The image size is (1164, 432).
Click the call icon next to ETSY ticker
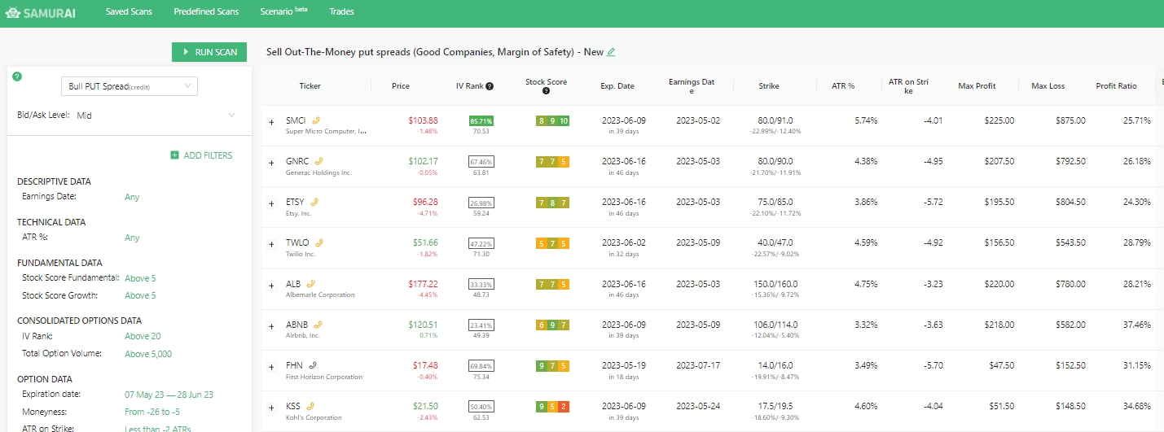click(314, 202)
